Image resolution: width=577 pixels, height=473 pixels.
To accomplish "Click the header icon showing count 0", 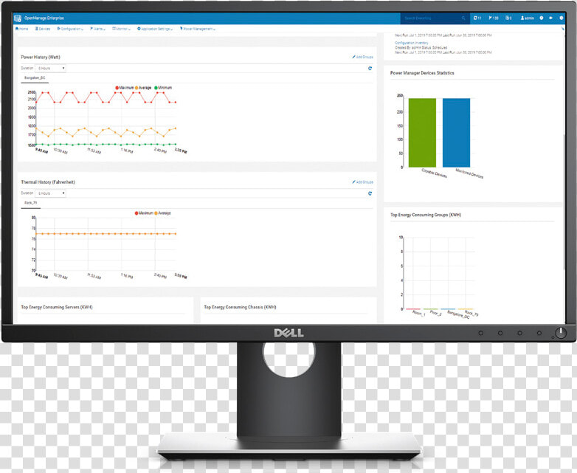I will 508,18.
